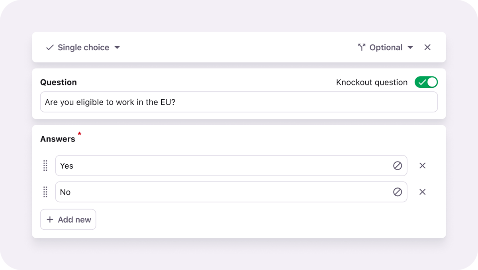
Task: Open the Optional requirement dropdown
Action: click(x=386, y=47)
